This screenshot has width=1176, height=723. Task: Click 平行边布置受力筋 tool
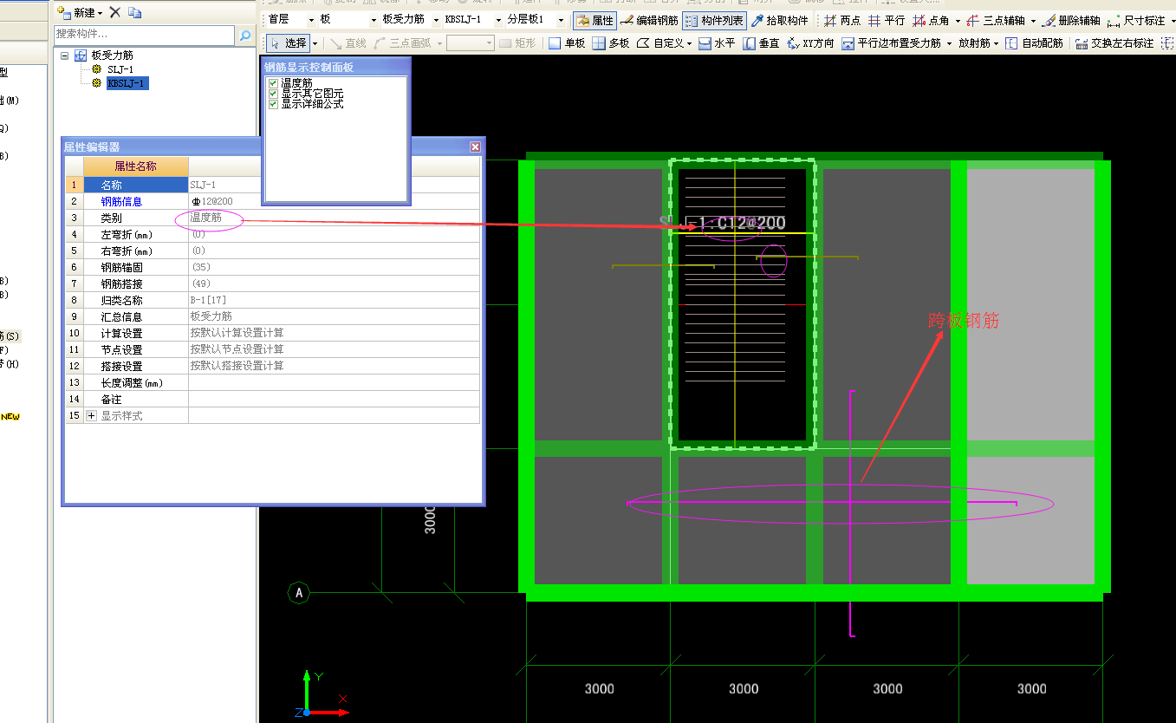tap(891, 42)
